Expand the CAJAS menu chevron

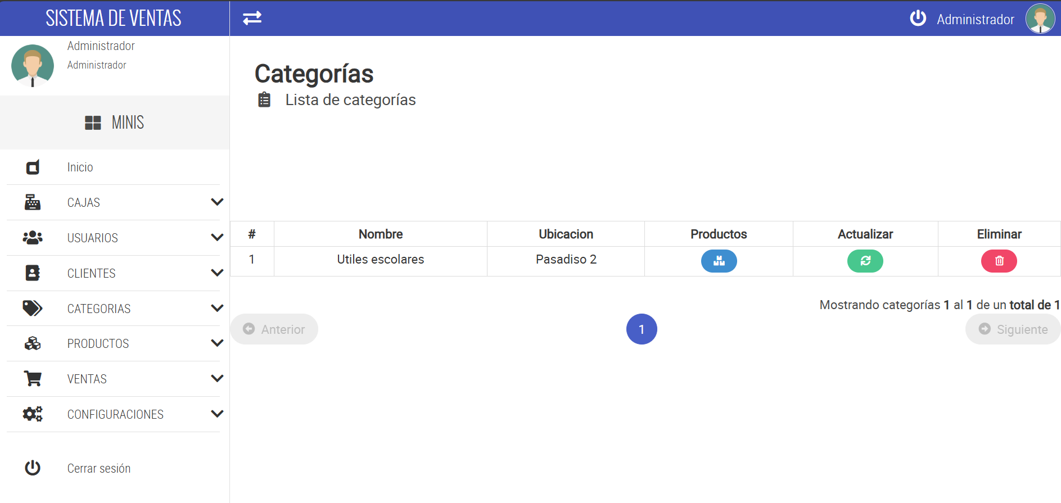[x=217, y=202]
